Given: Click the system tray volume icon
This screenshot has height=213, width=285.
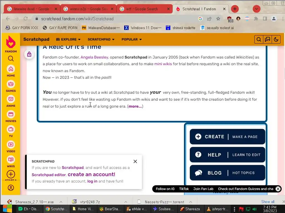Looking at the screenshot, I should [x=255, y=209].
